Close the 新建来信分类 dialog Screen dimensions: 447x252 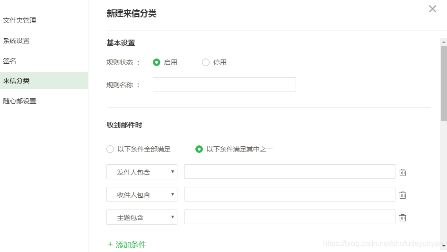click(x=432, y=9)
